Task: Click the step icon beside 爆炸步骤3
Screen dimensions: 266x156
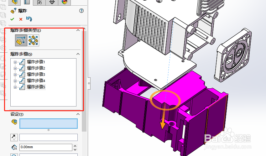Action: tap(22, 75)
